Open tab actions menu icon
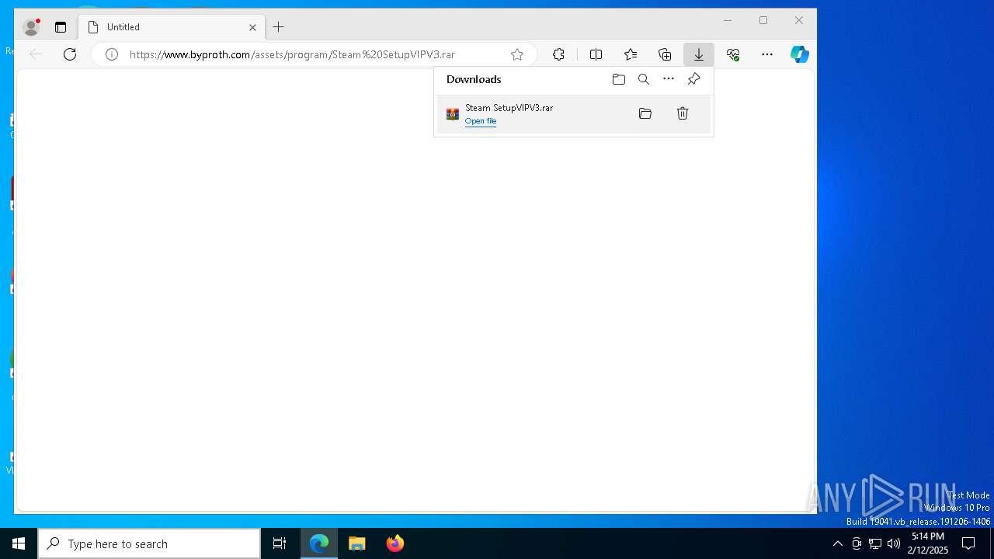Viewport: 994px width, 559px height. click(x=61, y=27)
